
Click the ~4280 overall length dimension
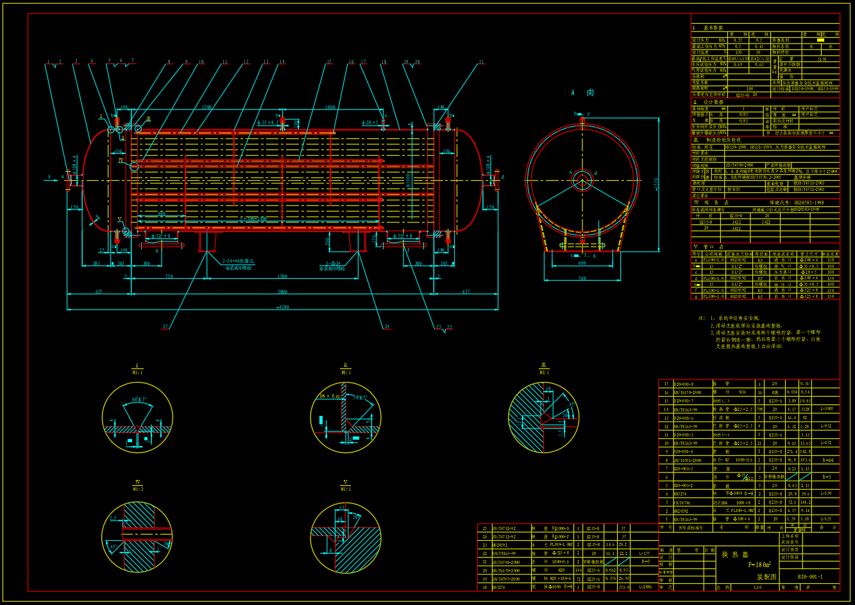282,308
